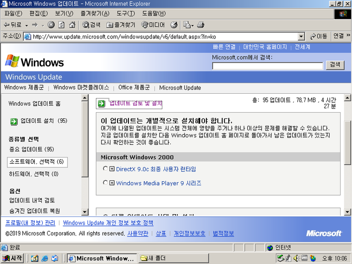The image size is (352, 264).
Task: Open the Office 제품군 tab
Action: point(134,88)
